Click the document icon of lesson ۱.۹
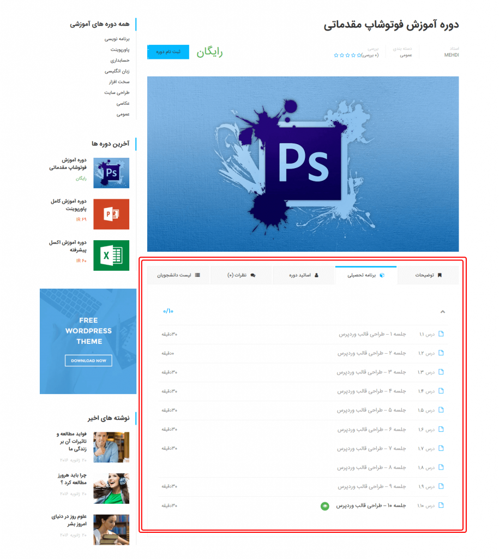The height and width of the screenshot is (559, 499). click(x=441, y=486)
